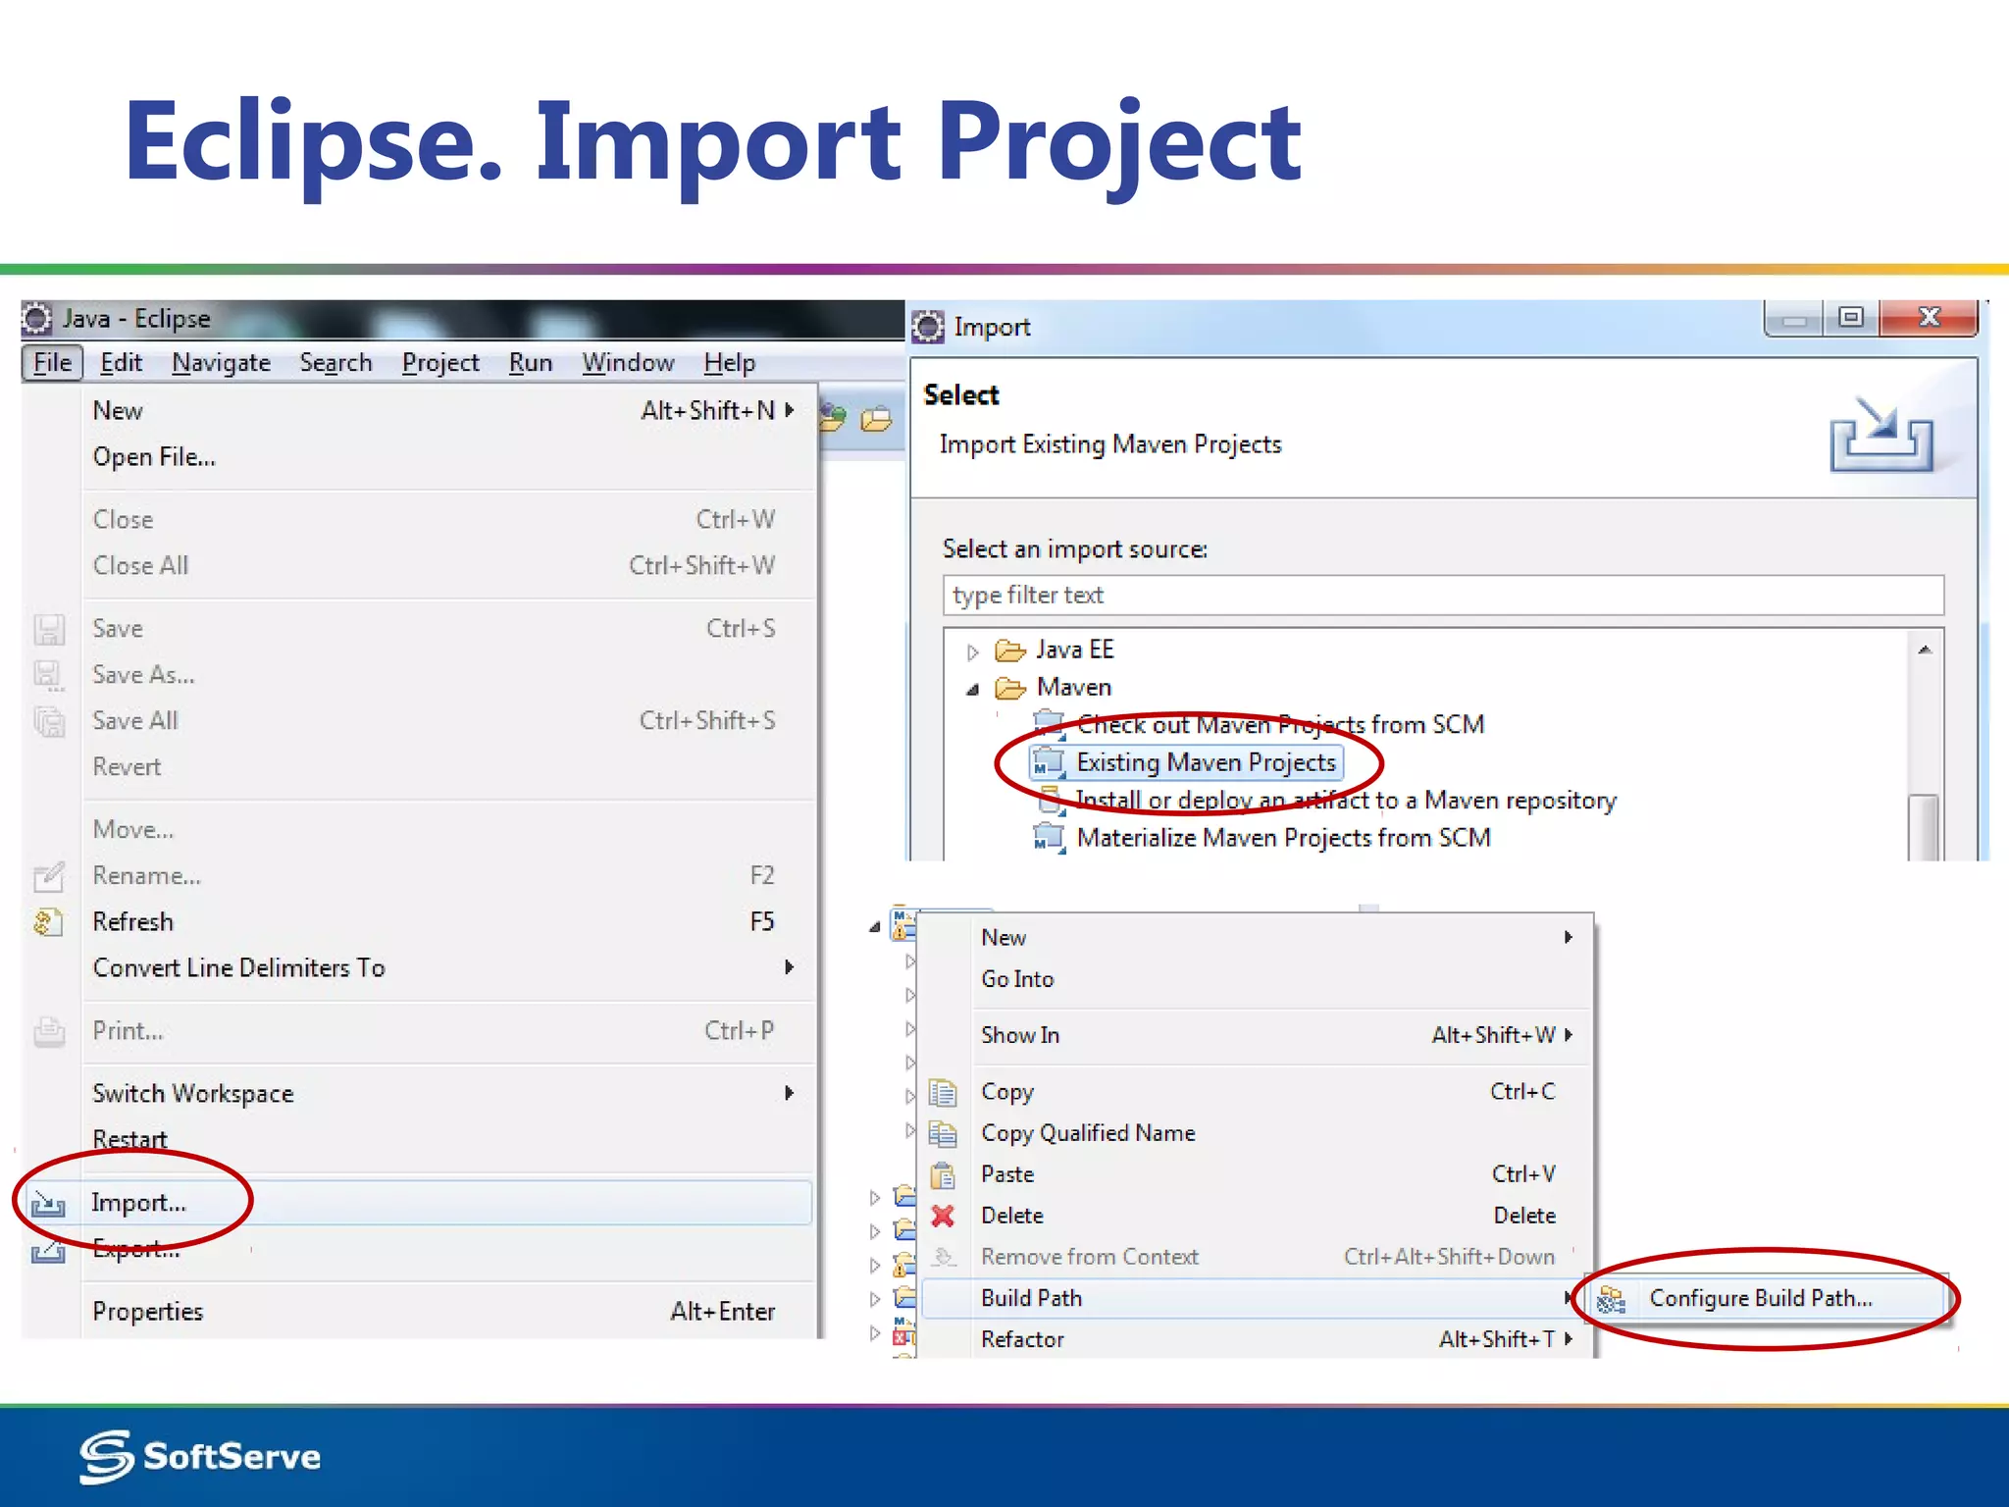Select Check out Maven Projects from SCM

click(1280, 725)
